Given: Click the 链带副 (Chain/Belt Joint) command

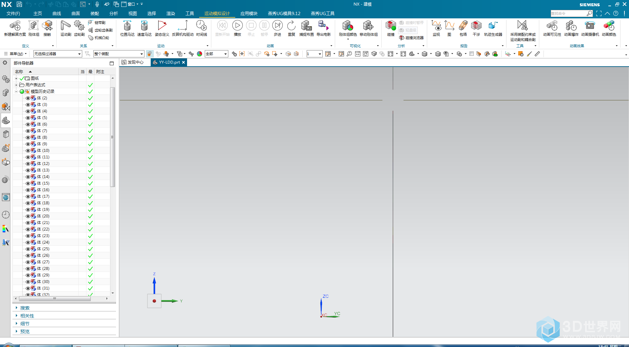Looking at the screenshot, I should tap(97, 23).
